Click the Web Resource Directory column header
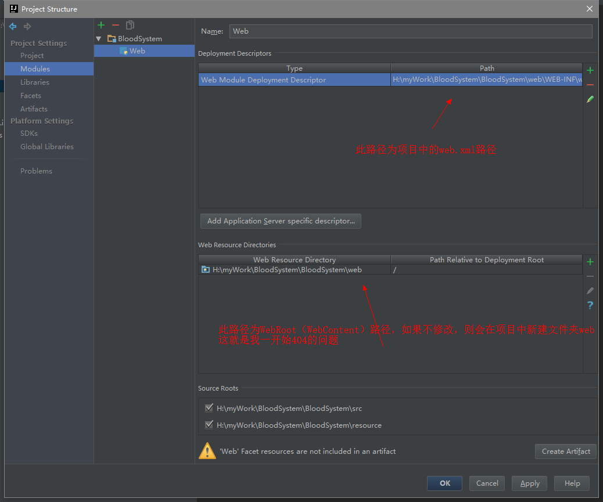Viewport: 603px width, 502px height. point(295,259)
